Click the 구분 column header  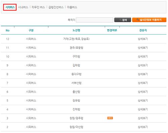(31, 30)
